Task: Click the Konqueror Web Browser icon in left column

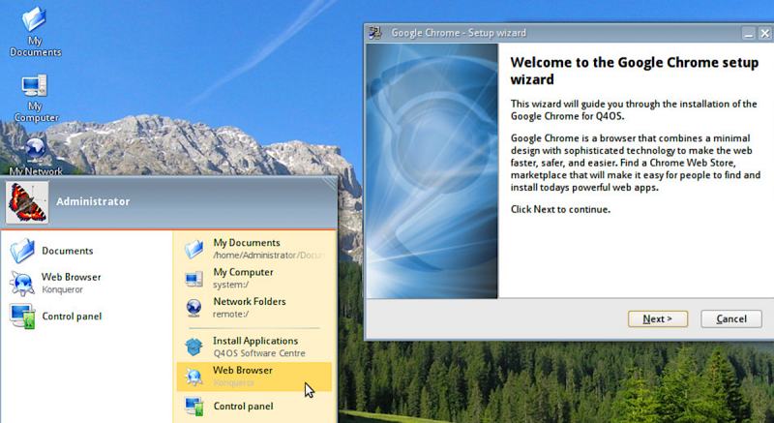Action: coord(22,283)
